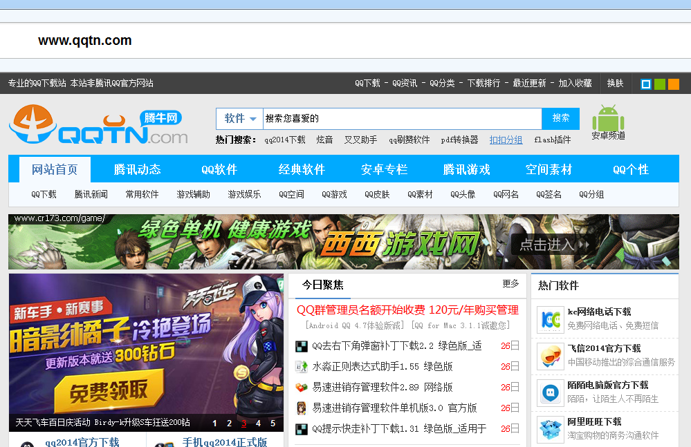Open 腾讯新闻 in the sub-navigation

coord(91,194)
